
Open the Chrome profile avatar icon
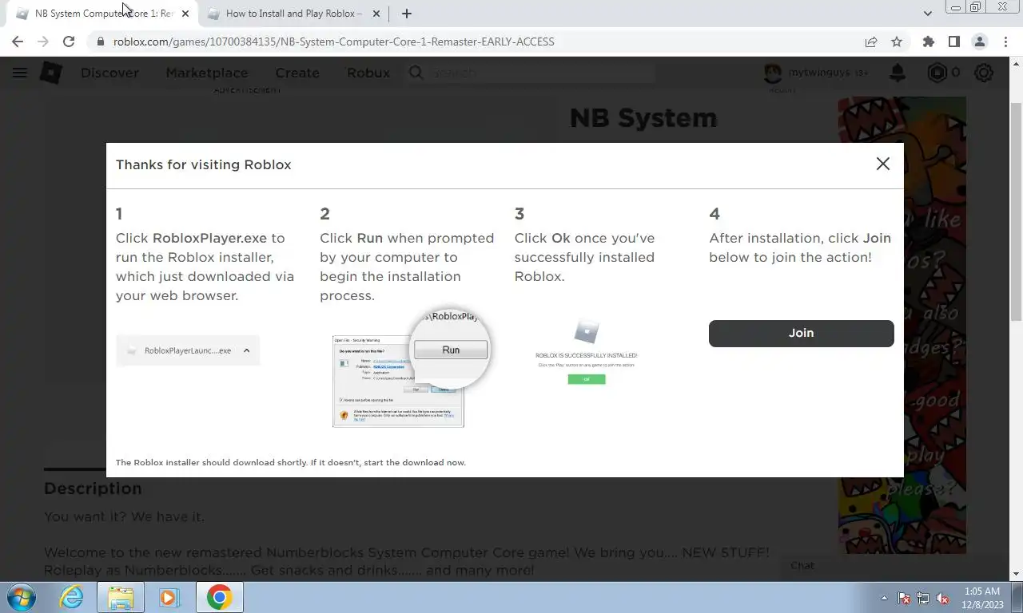tap(979, 42)
